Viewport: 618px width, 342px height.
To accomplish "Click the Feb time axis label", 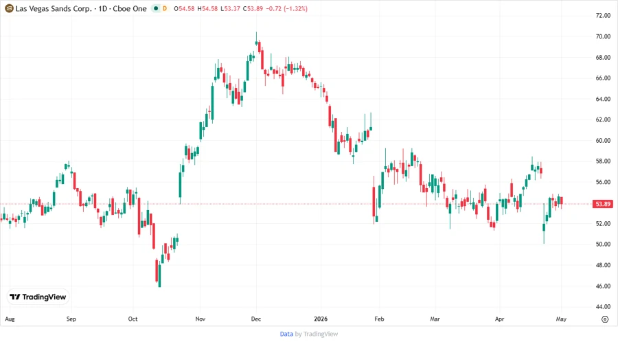I will [x=379, y=319].
